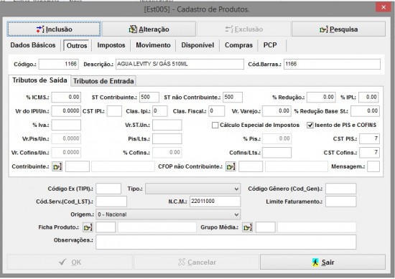Click the Ficha Produto code field
395x279 pixels.
coord(106,227)
